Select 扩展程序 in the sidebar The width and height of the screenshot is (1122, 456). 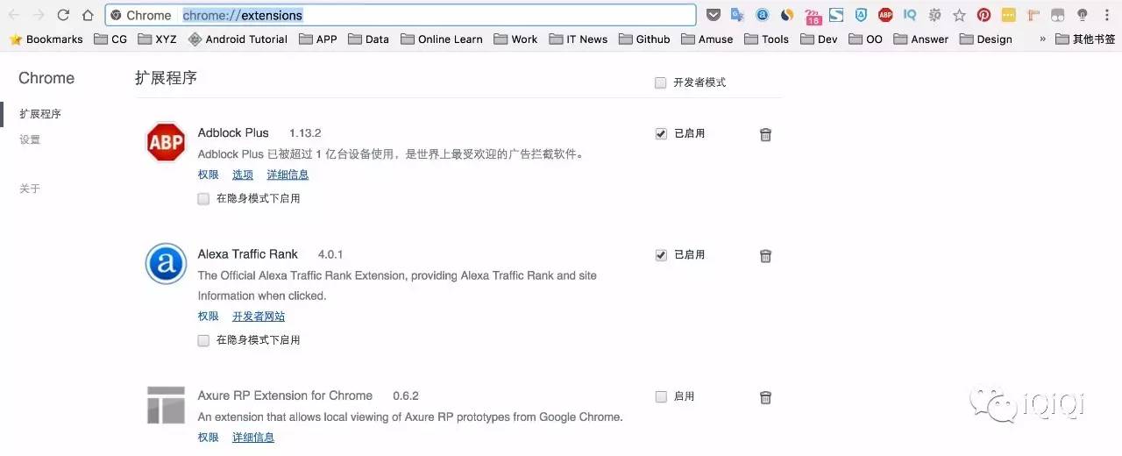tap(40, 114)
